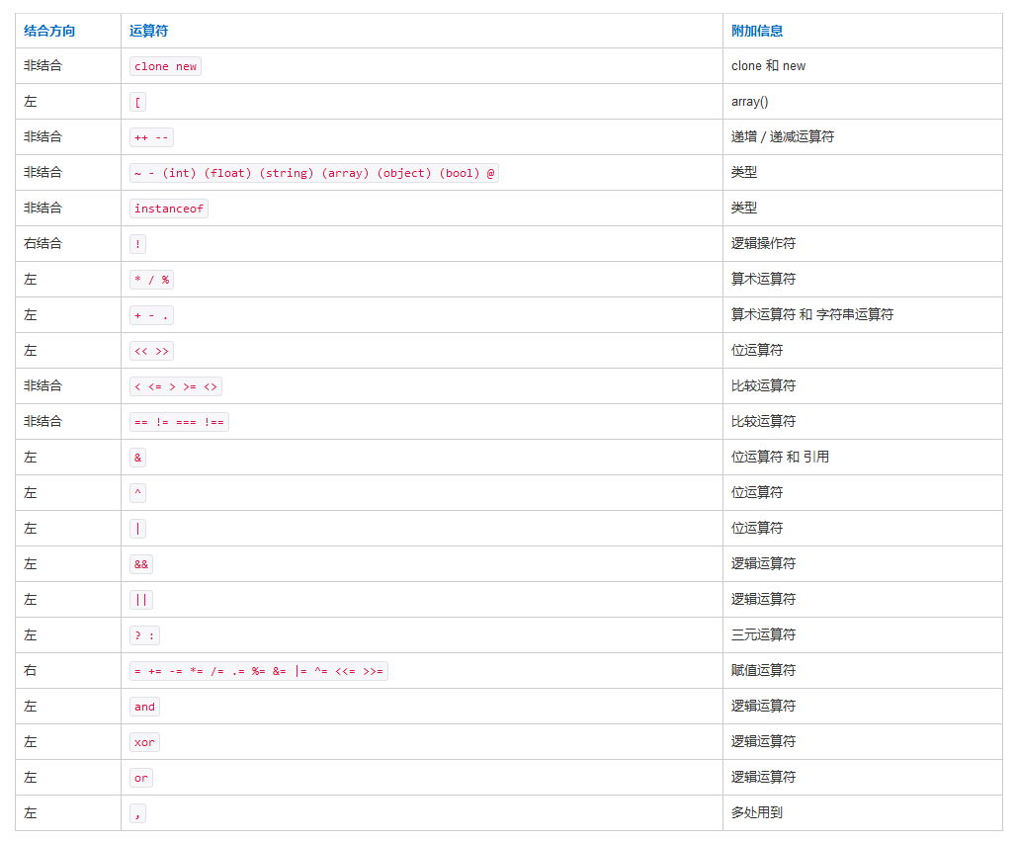
Task: Click the type cast operators starting with "~ - (int)"
Action: [314, 173]
